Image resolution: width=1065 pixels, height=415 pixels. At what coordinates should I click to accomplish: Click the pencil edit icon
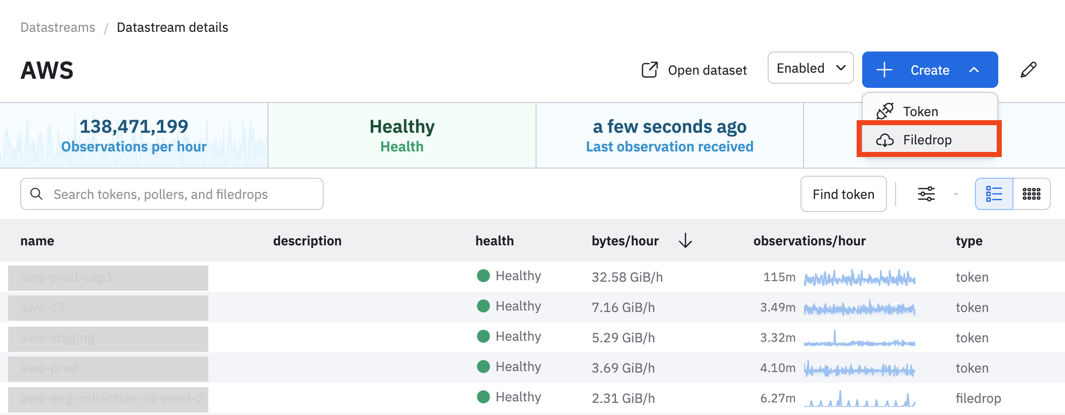1028,70
